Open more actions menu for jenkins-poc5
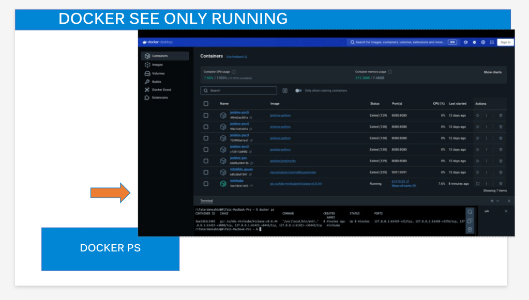Screen dimensions: 529x300 click(x=487, y=116)
